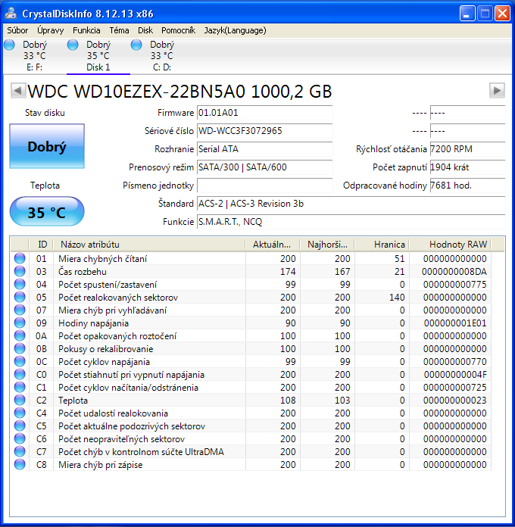Image resolution: width=515 pixels, height=527 pixels.
Task: Open the Jazyk(Language) menu
Action: [235, 30]
